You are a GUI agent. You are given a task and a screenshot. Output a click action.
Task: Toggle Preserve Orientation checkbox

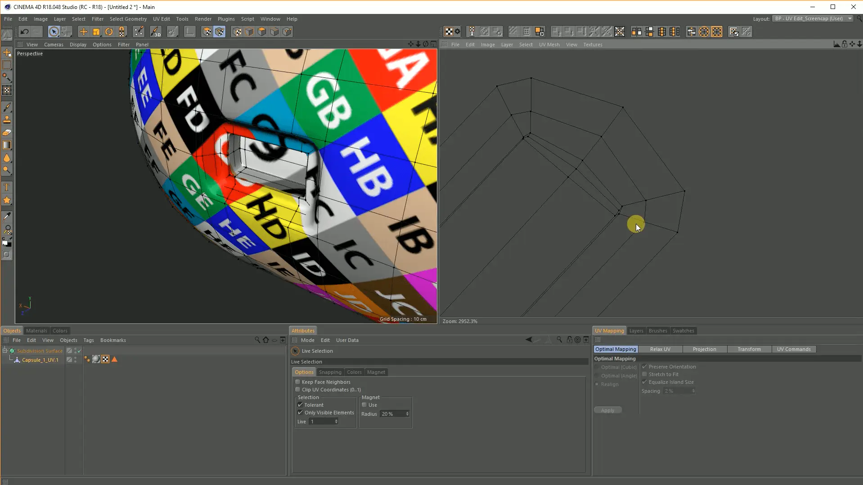click(644, 367)
